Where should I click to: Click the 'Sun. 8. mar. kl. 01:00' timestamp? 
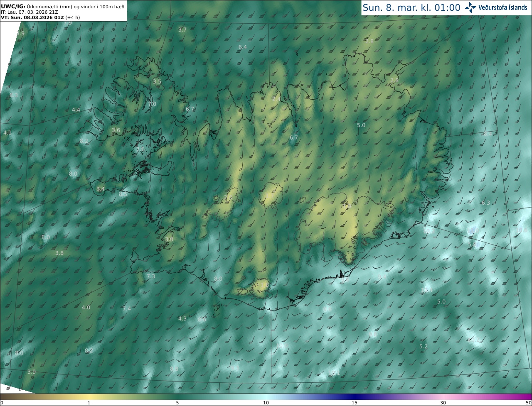(x=411, y=7)
